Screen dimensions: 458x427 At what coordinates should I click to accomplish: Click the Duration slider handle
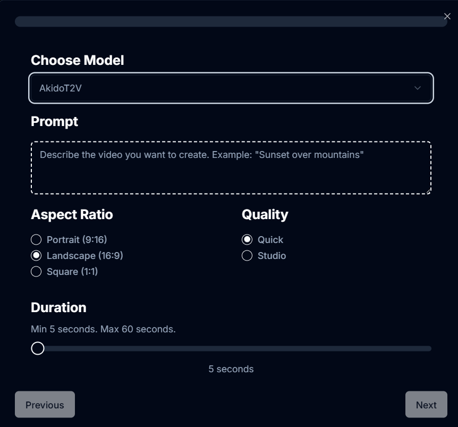pyautogui.click(x=38, y=348)
